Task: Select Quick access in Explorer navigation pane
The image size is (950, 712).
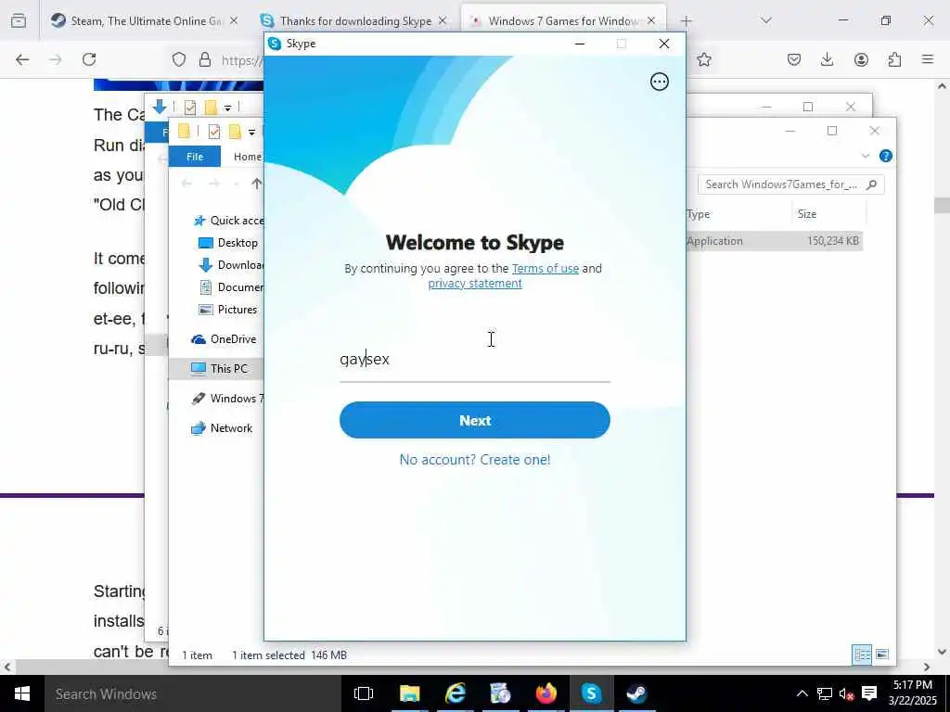Action: (228, 221)
